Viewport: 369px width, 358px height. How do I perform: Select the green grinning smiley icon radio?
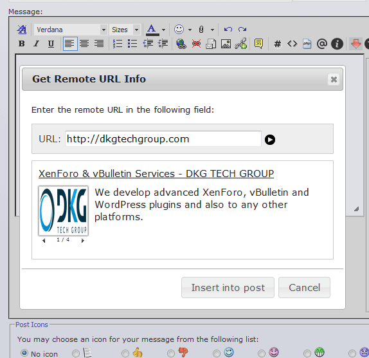click(x=307, y=353)
